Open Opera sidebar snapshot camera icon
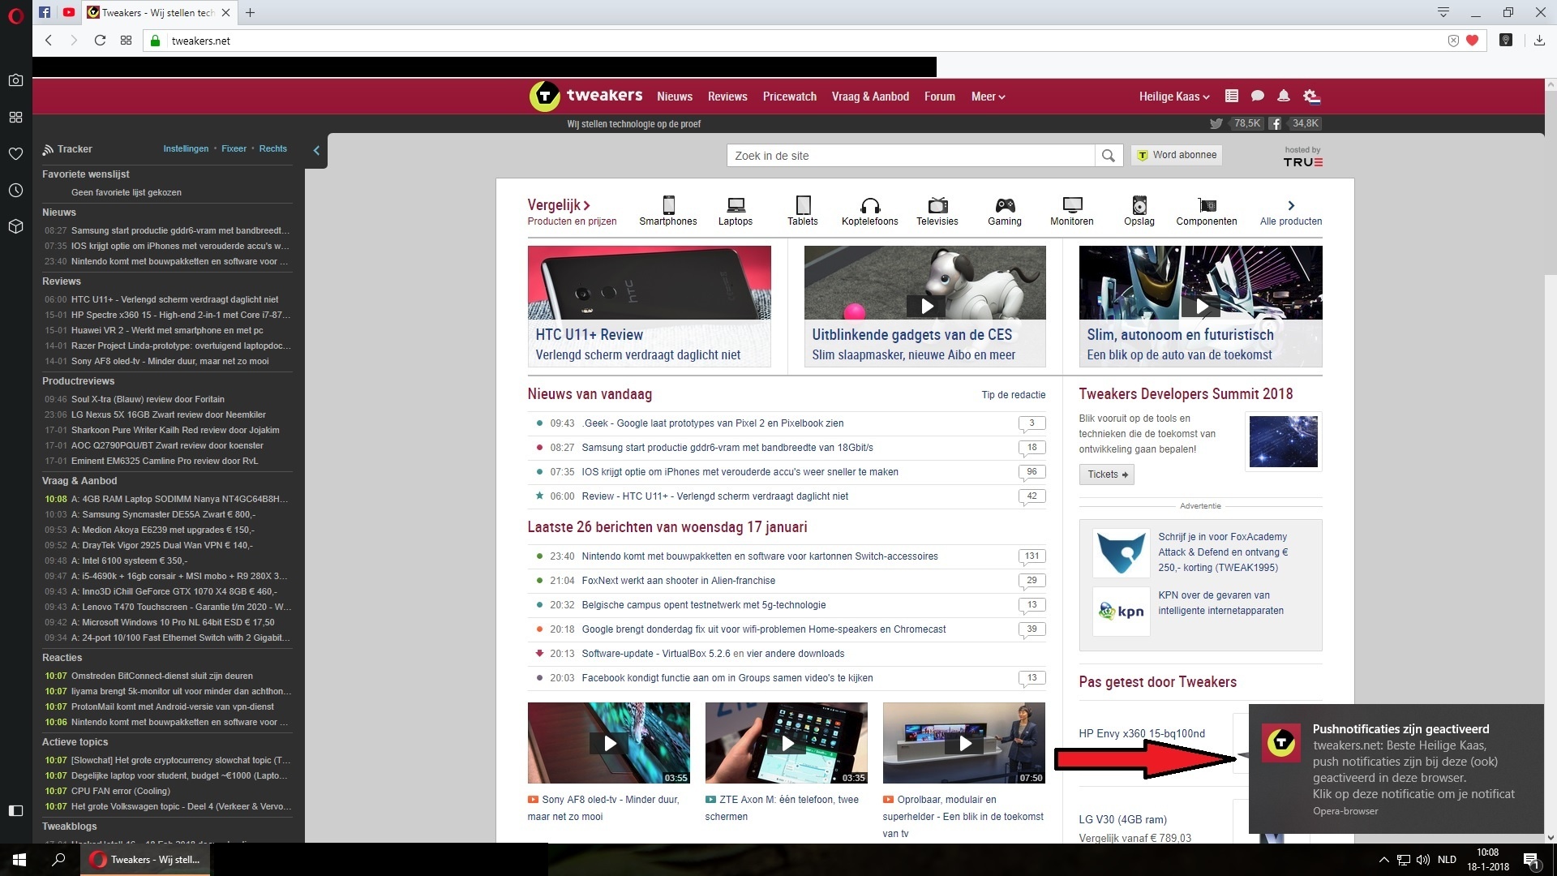The width and height of the screenshot is (1557, 876). coord(15,80)
